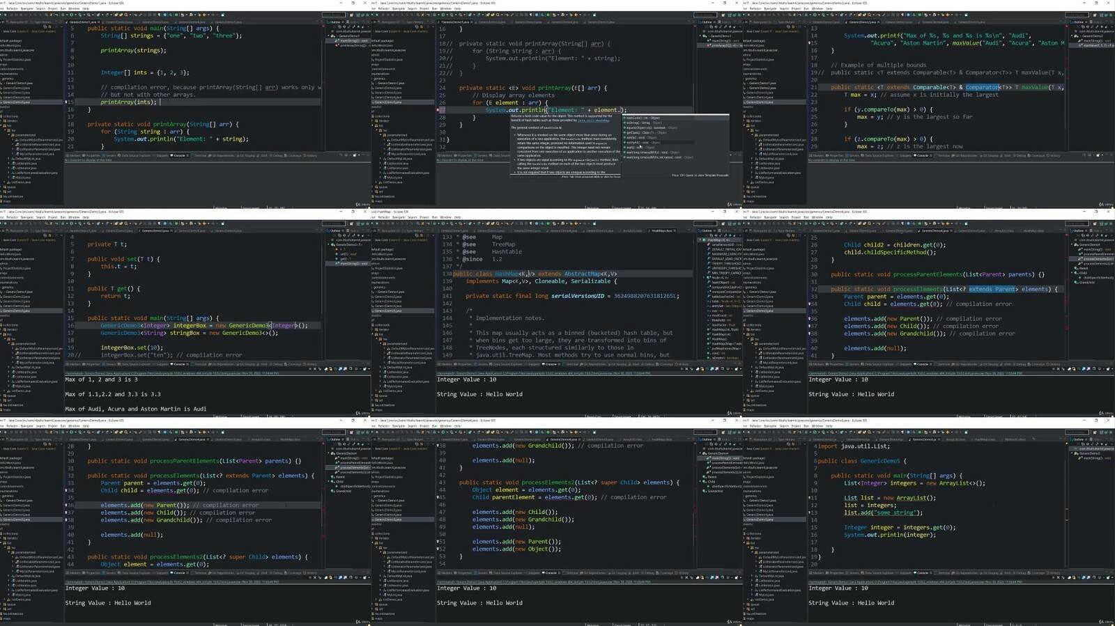The height and width of the screenshot is (626, 1115).
Task: Select ListPerformanceEvaluation.java in the Integer[] ints frame Package Explorer
Action: [x=36, y=173]
